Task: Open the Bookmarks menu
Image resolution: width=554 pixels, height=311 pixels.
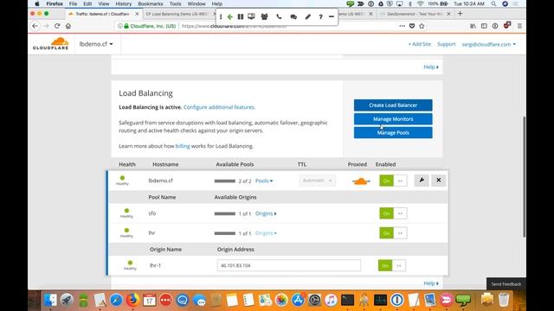Action: coord(151,3)
